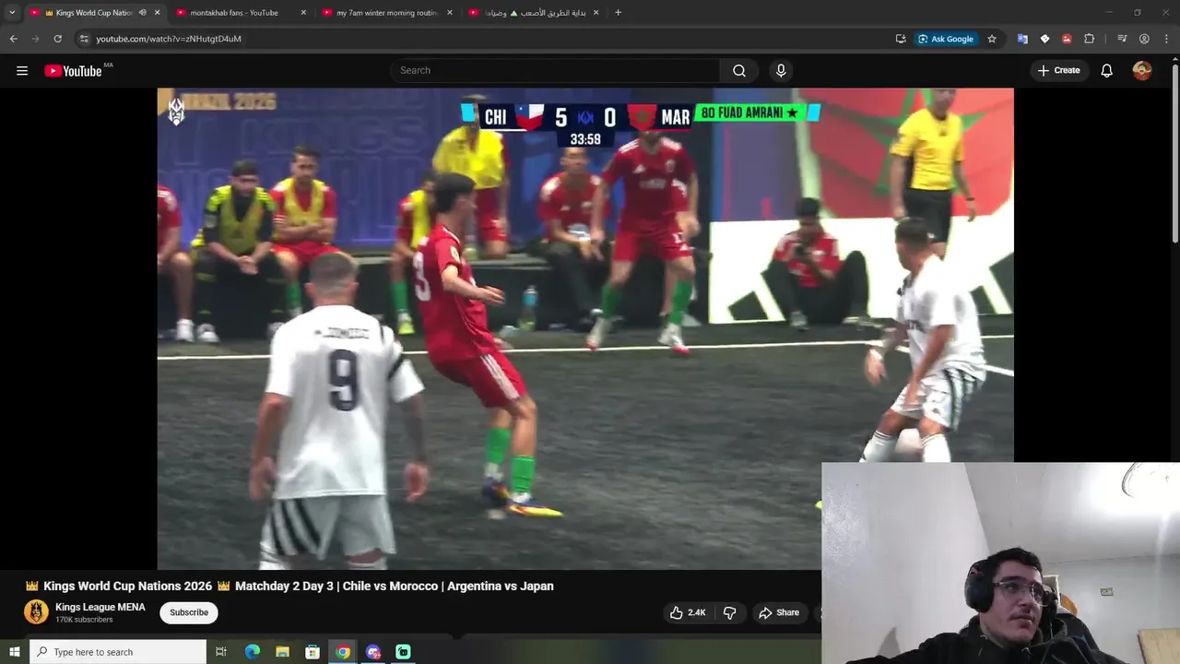Viewport: 1180px width, 664px height.
Task: Open the YouTube notifications bell
Action: click(x=1106, y=70)
